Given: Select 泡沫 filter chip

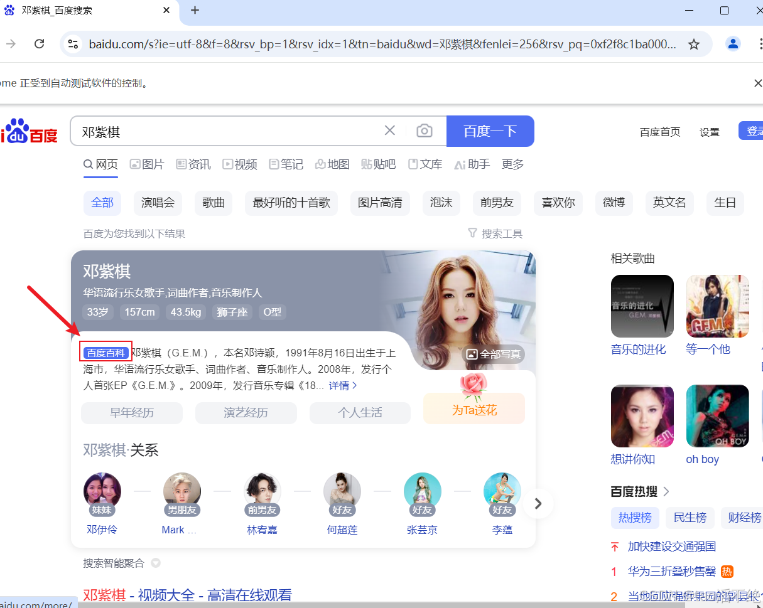Looking at the screenshot, I should [441, 203].
